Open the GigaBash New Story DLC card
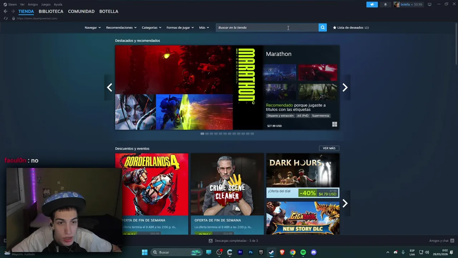458x258 pixels. pos(303,218)
